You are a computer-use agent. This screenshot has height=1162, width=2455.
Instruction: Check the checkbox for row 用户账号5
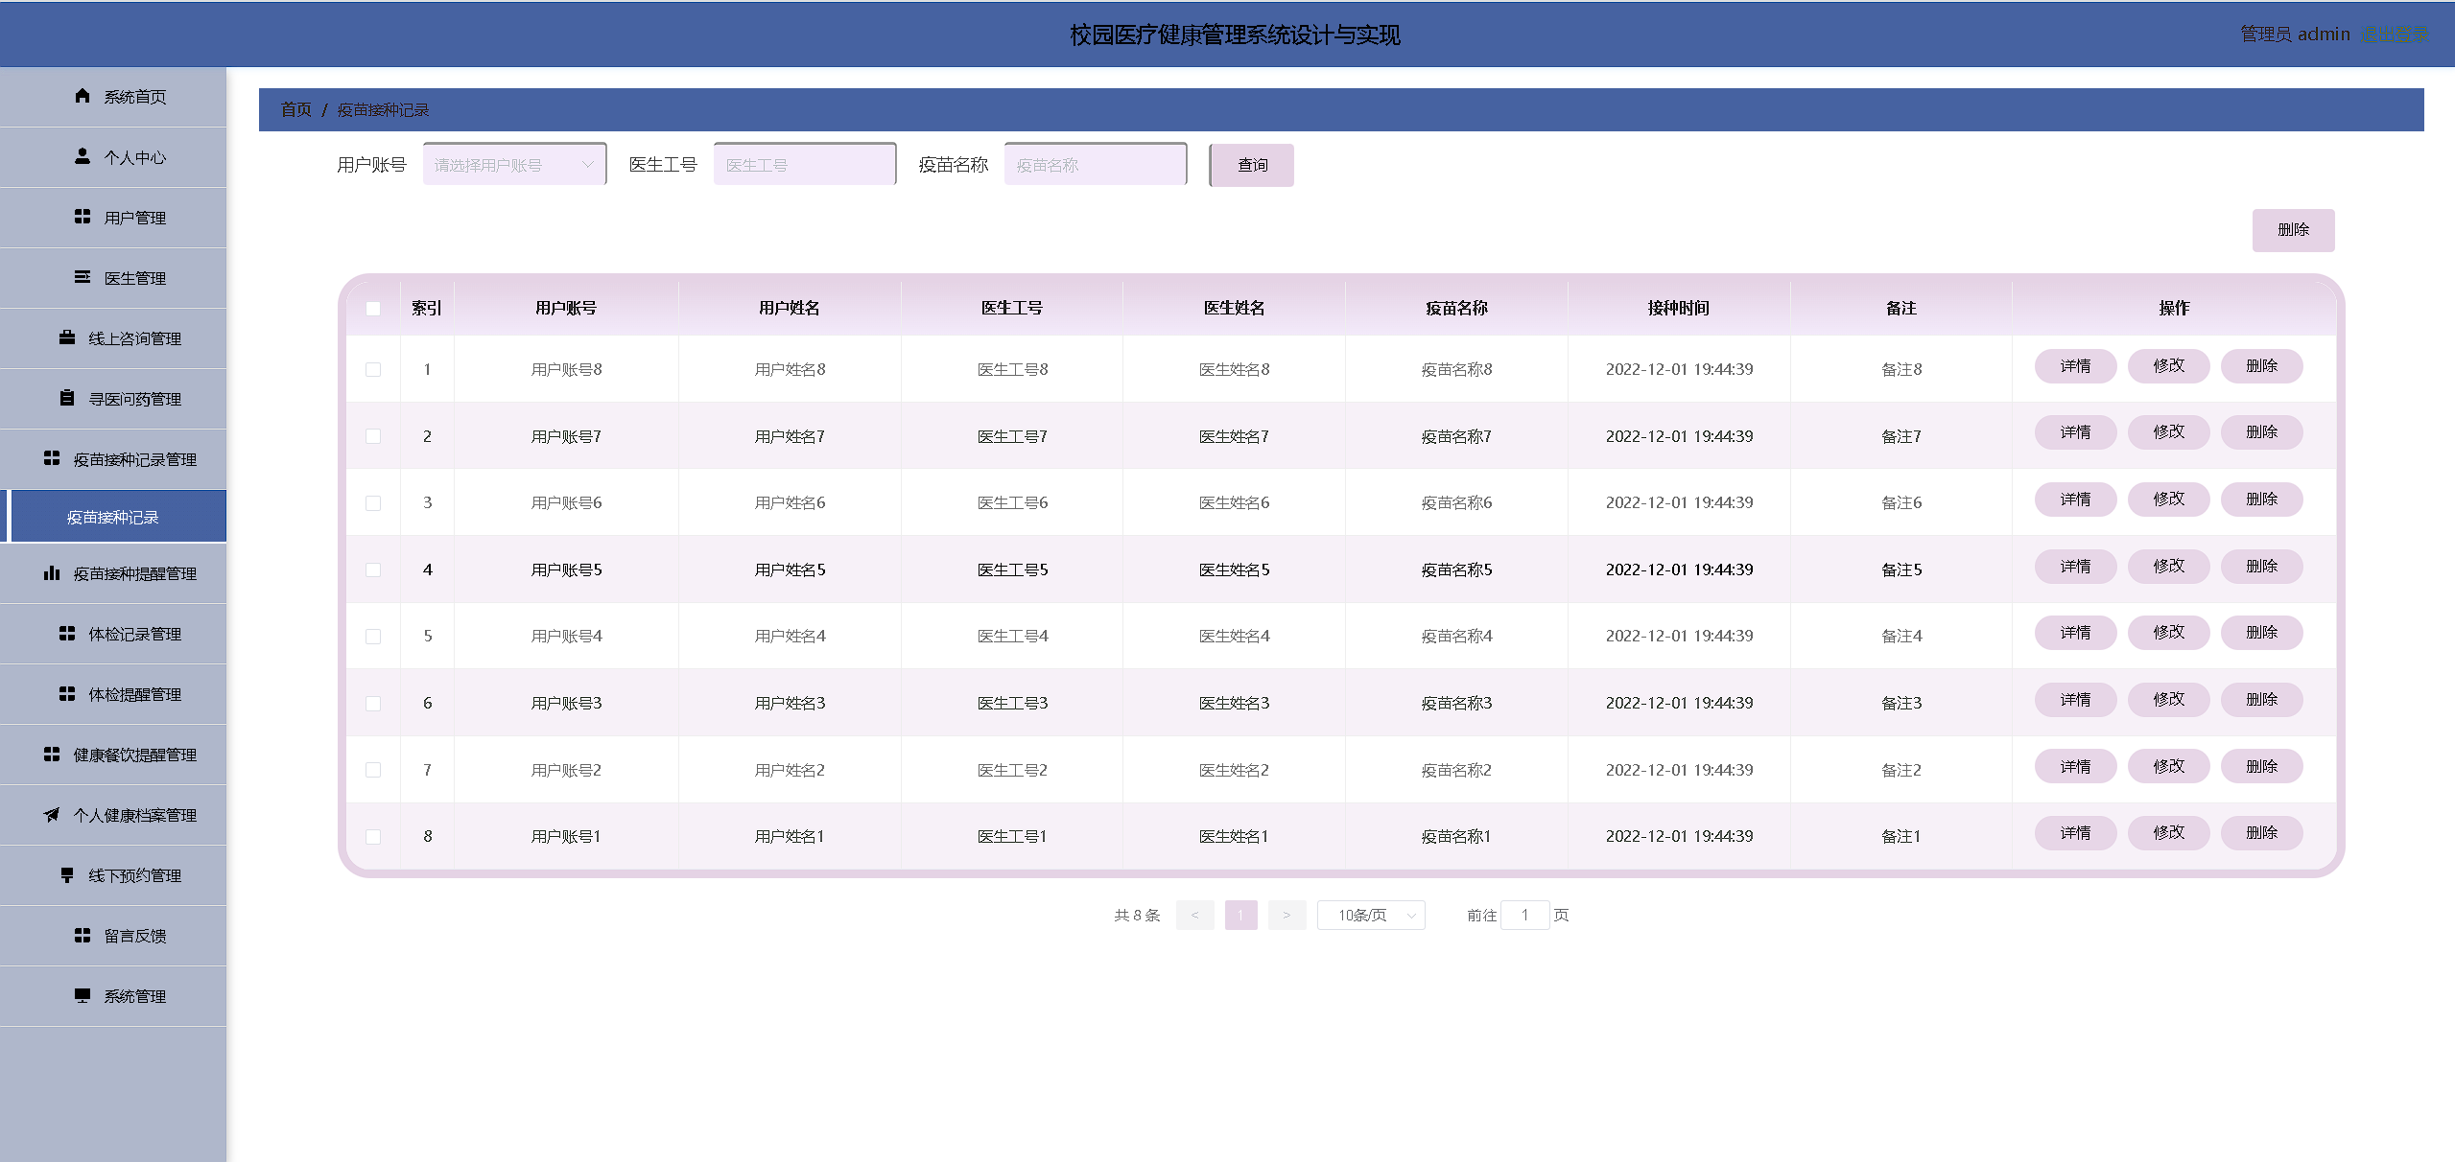pos(373,569)
